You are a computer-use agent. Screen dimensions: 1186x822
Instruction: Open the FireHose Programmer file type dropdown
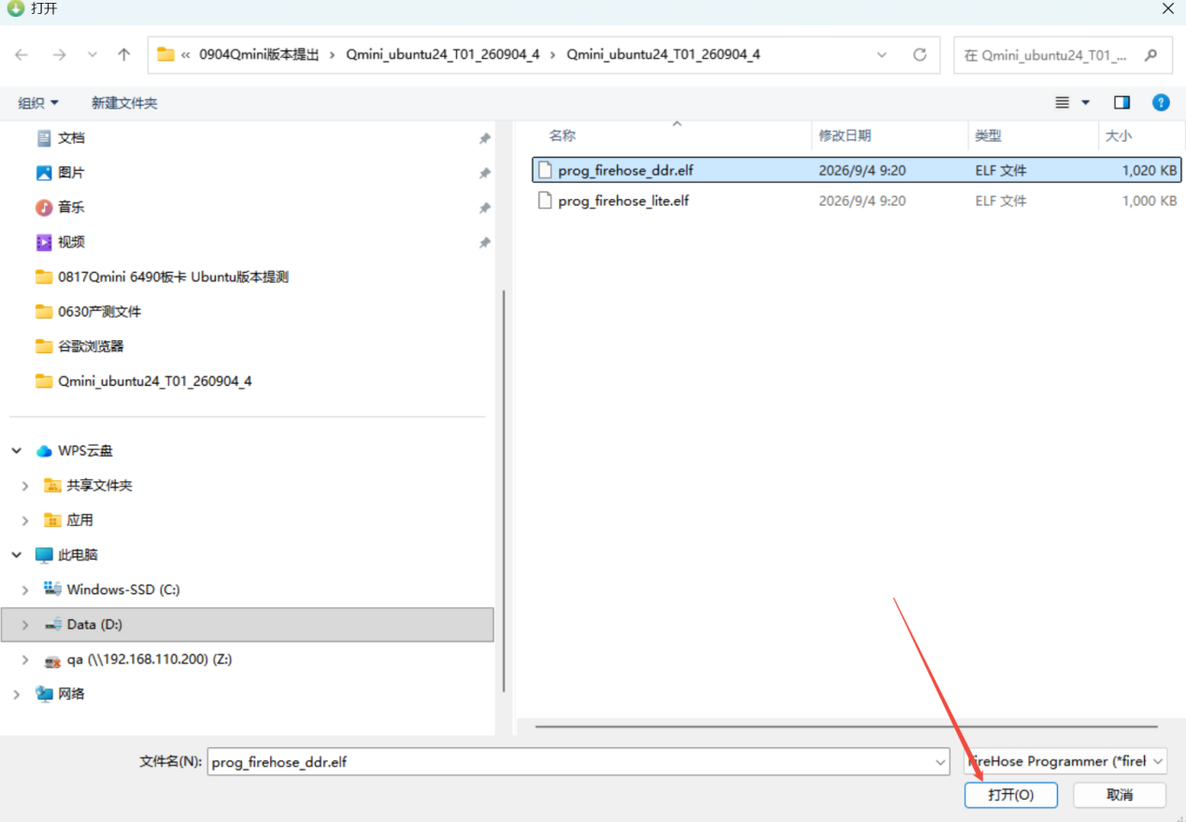[1065, 761]
